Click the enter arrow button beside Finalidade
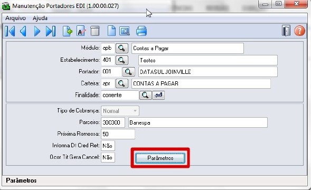This screenshot has width=311, height=190. (x=158, y=95)
